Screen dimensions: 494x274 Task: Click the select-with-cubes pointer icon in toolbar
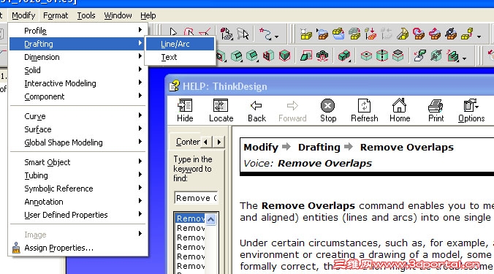coord(226,34)
